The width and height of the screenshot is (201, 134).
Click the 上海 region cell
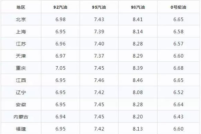coord(21,31)
